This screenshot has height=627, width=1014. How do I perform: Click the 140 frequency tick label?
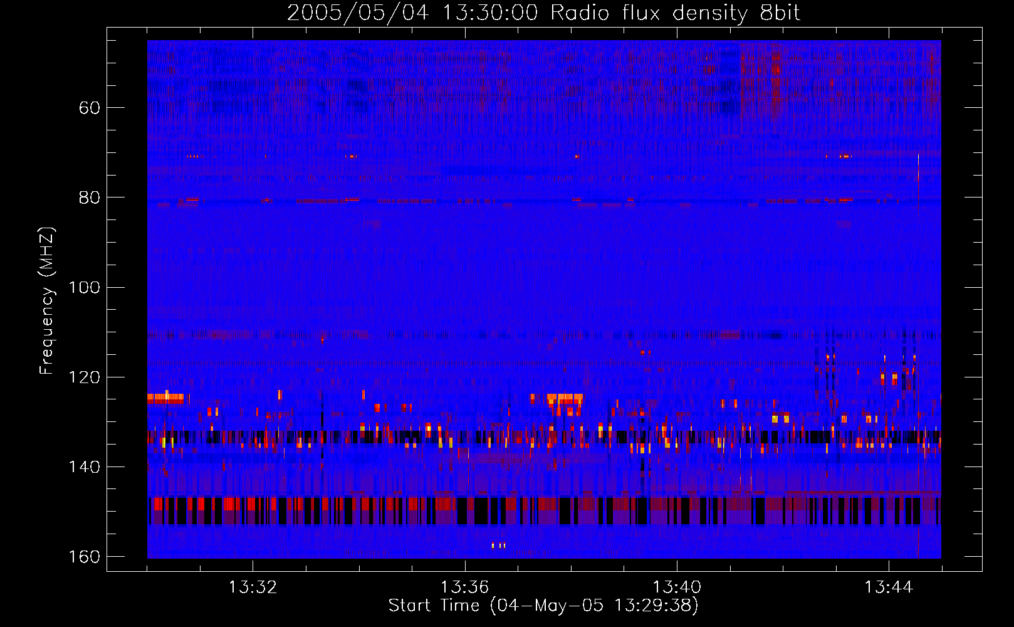(85, 467)
